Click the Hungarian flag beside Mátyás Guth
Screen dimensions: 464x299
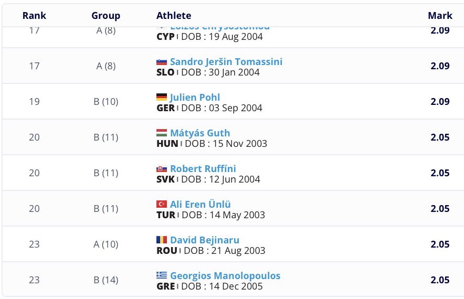coord(162,133)
